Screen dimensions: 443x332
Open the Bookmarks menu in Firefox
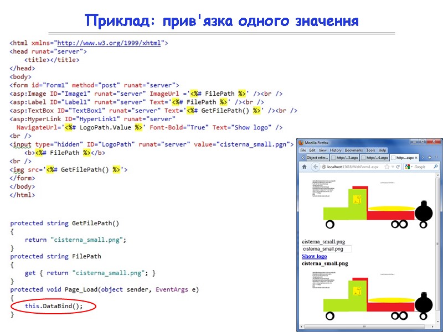pos(353,150)
